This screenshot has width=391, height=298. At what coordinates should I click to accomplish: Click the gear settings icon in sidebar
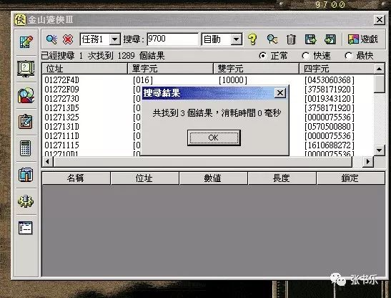pos(26,201)
